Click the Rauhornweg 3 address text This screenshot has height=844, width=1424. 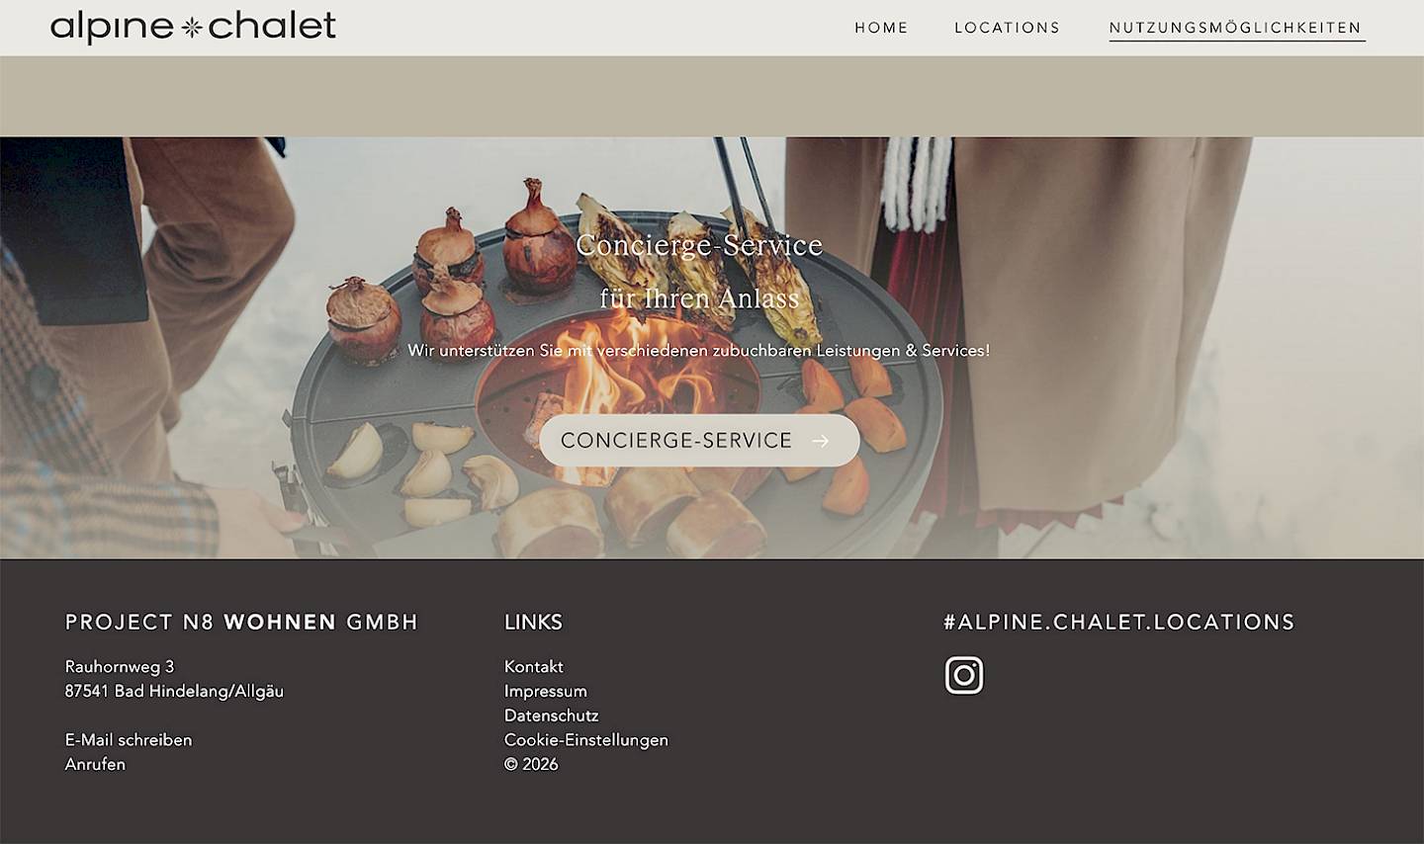[120, 667]
